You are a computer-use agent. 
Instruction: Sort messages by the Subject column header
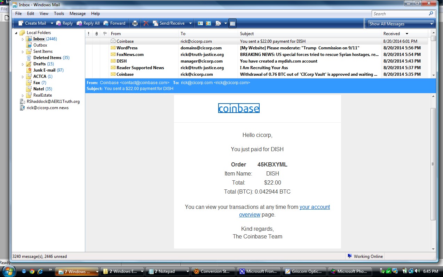tap(310, 34)
